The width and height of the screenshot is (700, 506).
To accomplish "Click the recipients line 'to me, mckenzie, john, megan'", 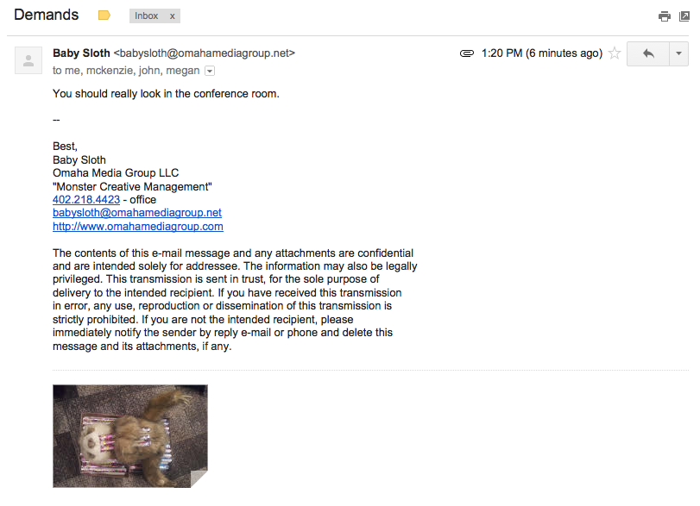I will [x=126, y=71].
